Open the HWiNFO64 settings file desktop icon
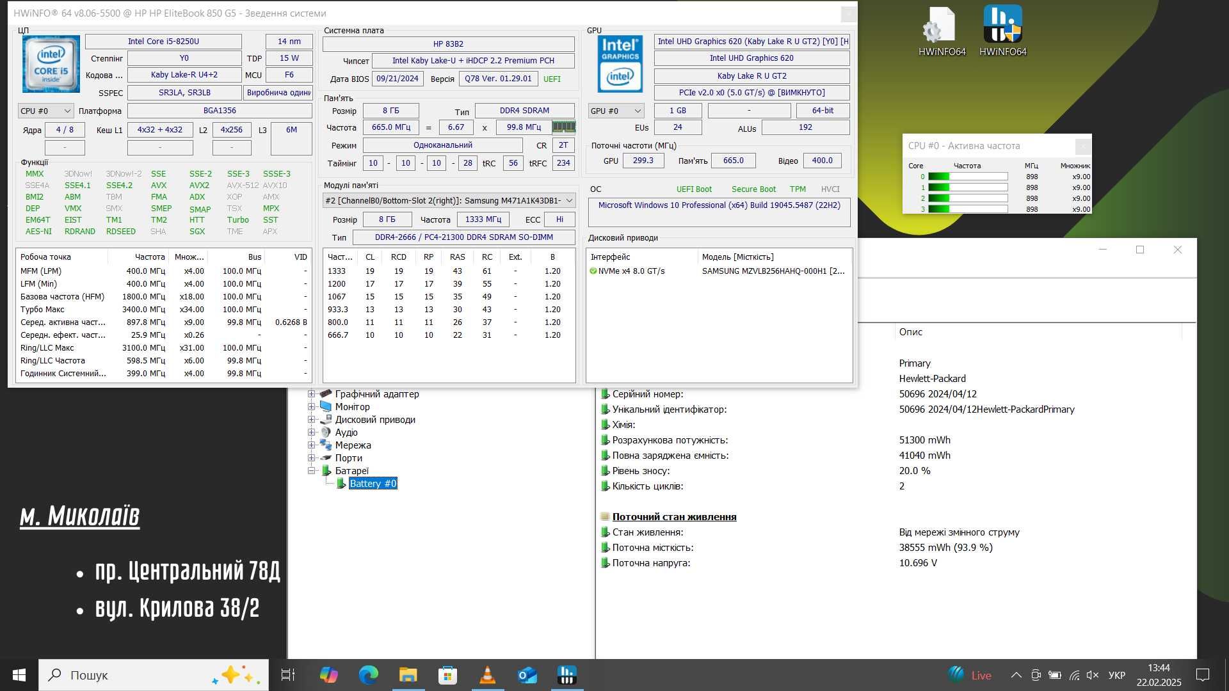 coord(941,31)
